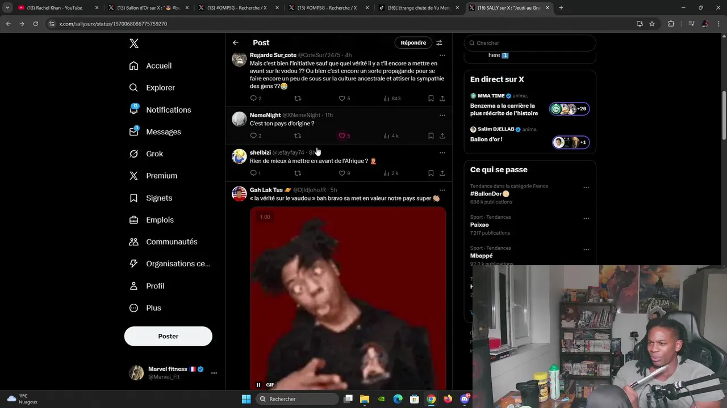Open Windows Start menu
Viewport: 727px width, 408px height.
click(246, 399)
